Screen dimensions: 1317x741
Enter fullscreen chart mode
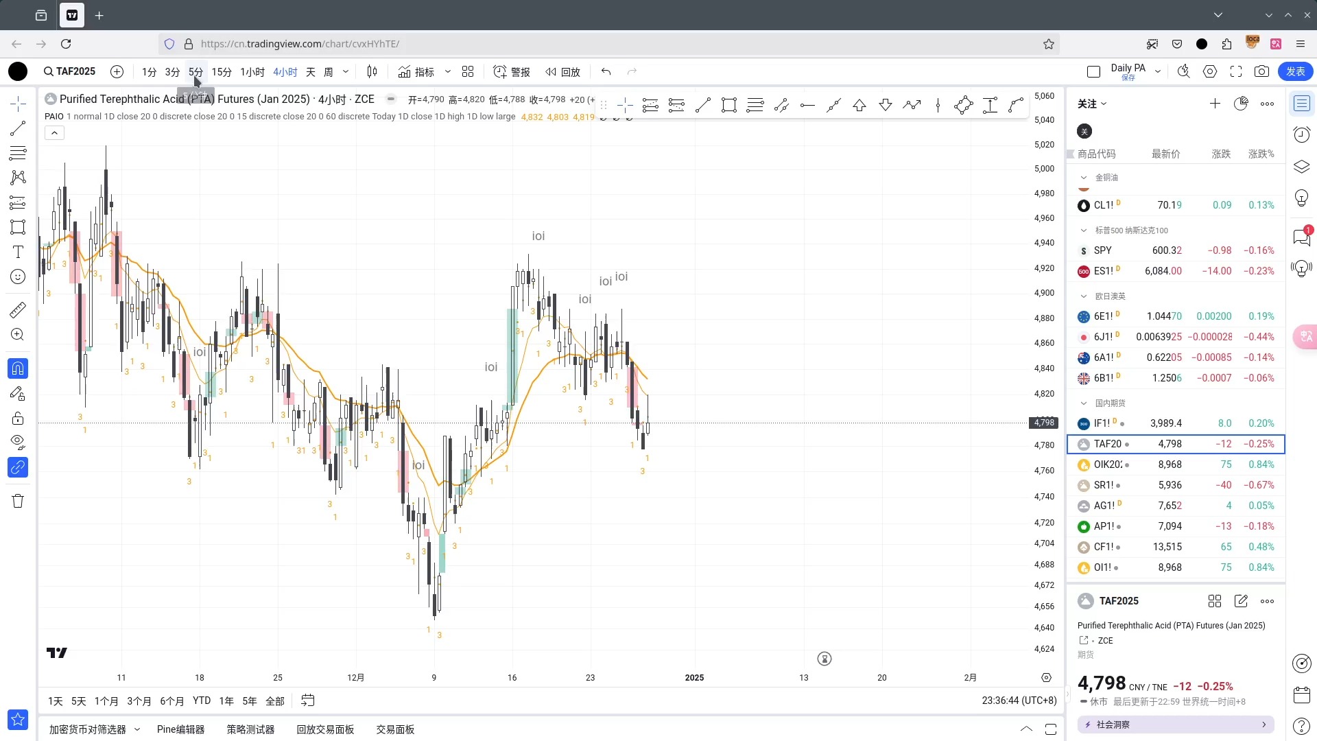(1236, 71)
